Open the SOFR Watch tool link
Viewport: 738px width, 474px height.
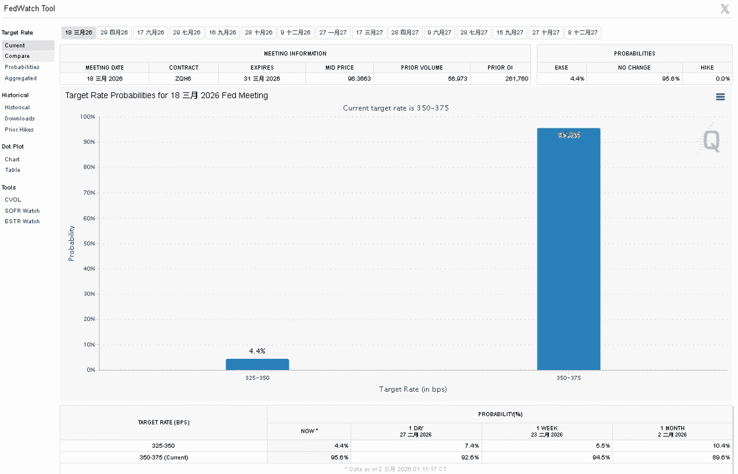point(22,211)
